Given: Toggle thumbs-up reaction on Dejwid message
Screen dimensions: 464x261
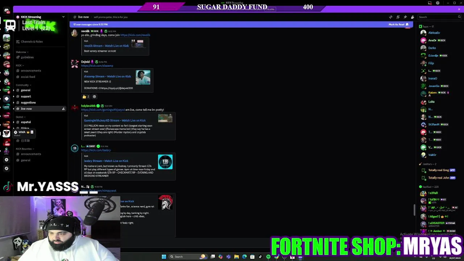Looking at the screenshot, I should (86, 97).
